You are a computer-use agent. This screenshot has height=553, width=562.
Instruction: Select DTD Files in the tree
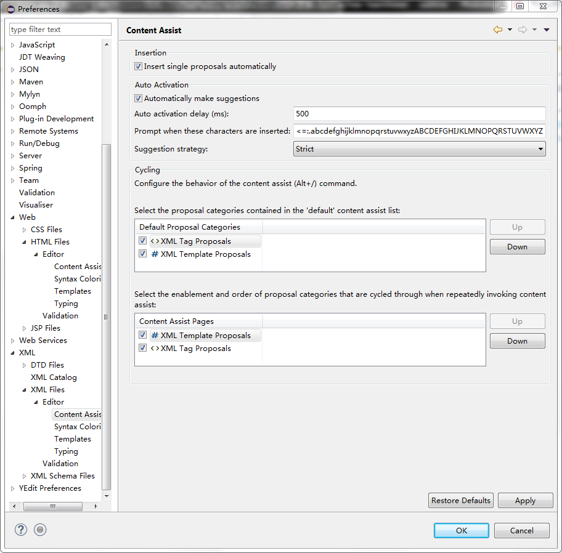47,365
